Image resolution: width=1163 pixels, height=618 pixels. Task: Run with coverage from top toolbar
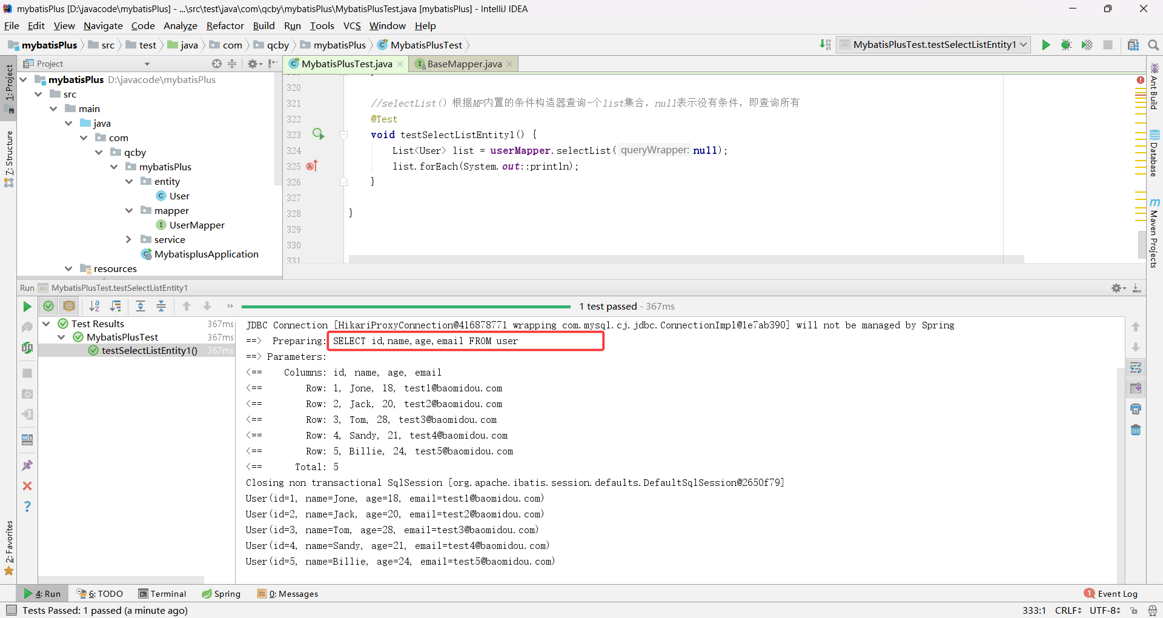point(1087,45)
